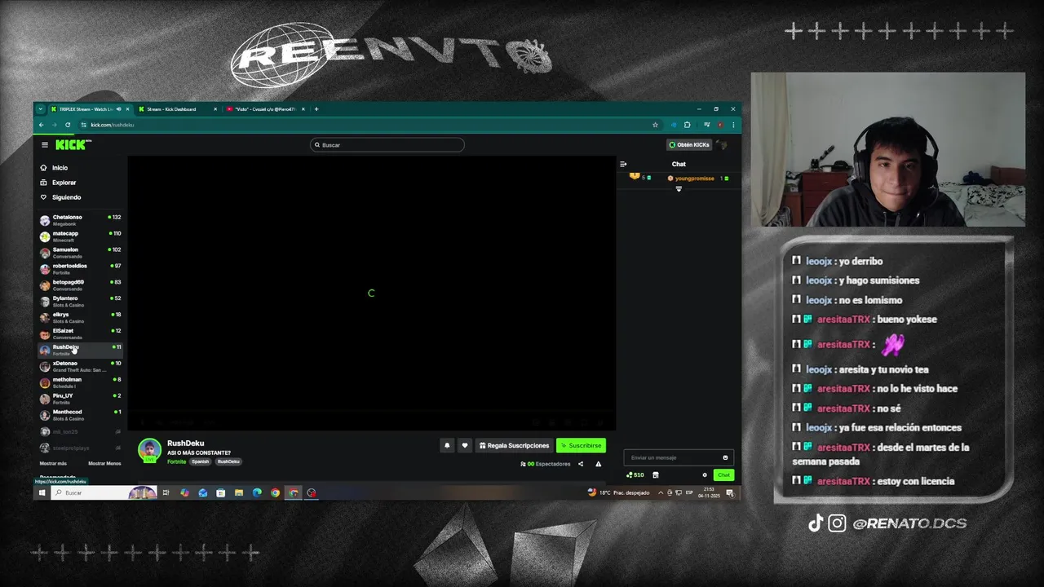This screenshot has height=587, width=1044.
Task: Open the browser media control icon
Action: 706,125
